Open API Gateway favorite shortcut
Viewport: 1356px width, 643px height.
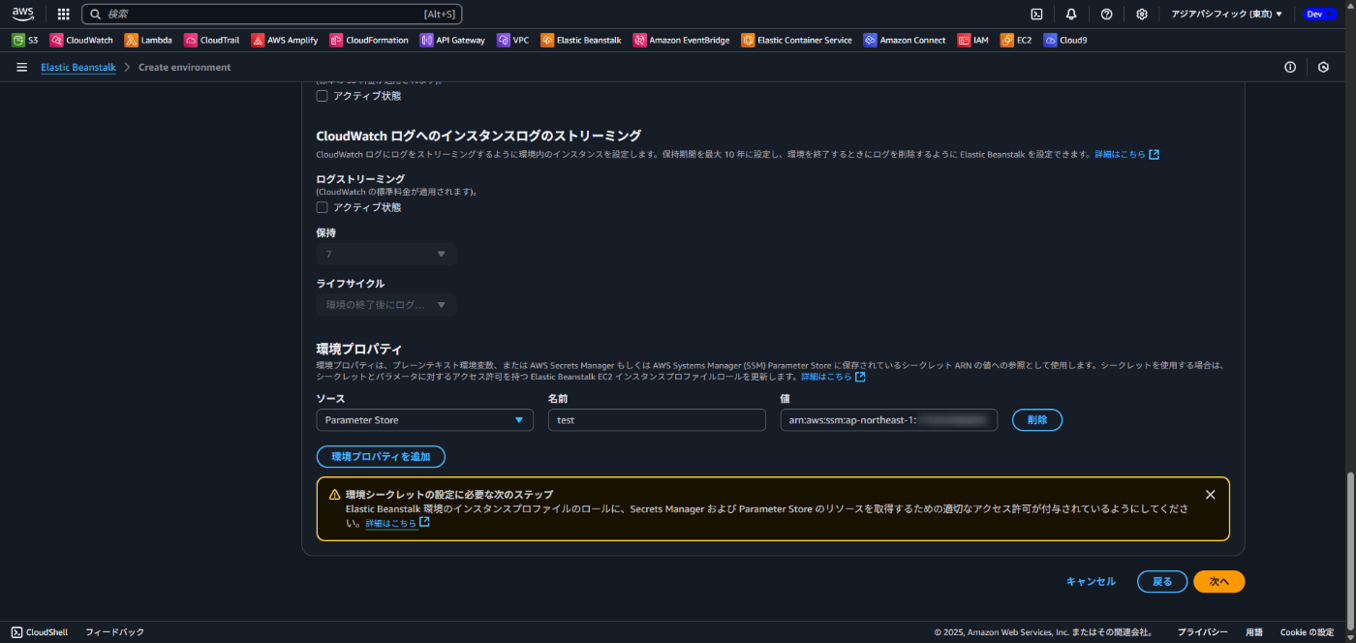coord(452,41)
